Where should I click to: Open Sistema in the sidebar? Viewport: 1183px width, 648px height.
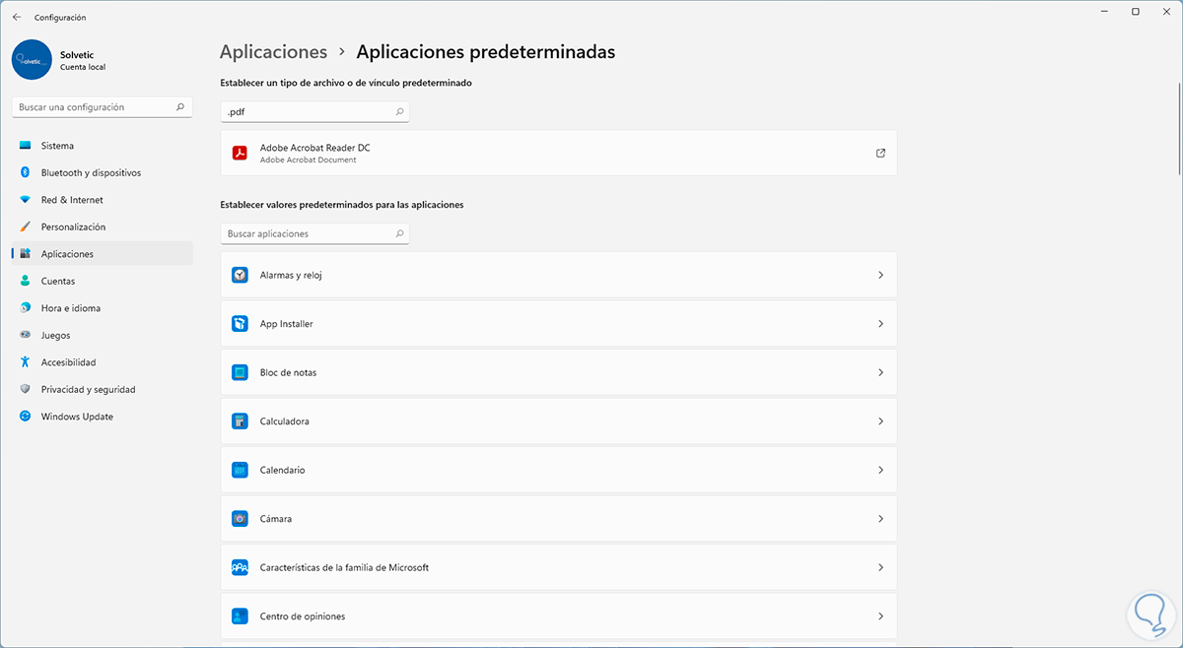click(x=57, y=146)
